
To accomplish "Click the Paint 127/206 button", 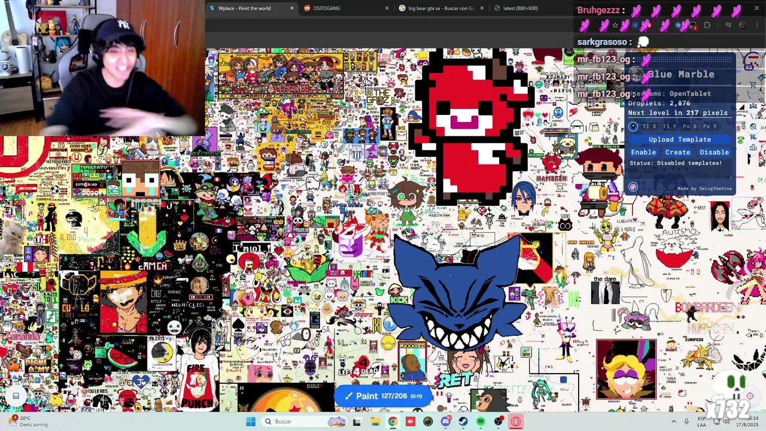I will 383,396.
